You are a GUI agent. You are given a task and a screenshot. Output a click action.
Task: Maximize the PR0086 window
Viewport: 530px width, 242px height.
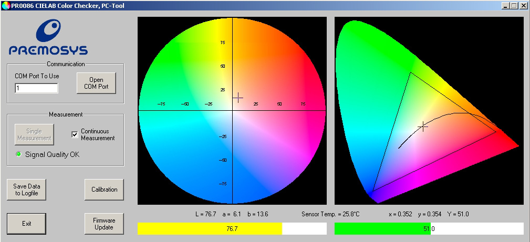pos(514,6)
